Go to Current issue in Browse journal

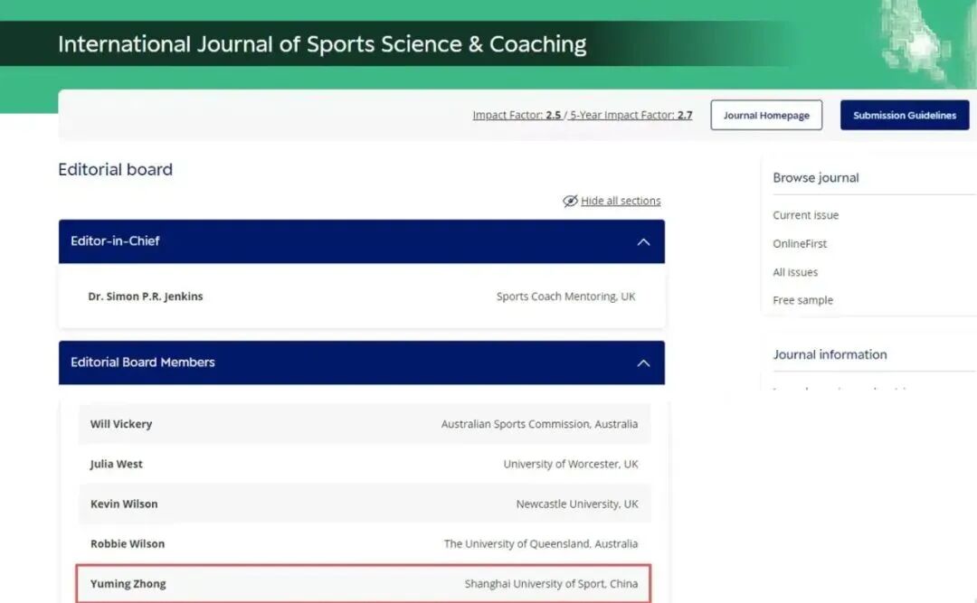tap(806, 215)
